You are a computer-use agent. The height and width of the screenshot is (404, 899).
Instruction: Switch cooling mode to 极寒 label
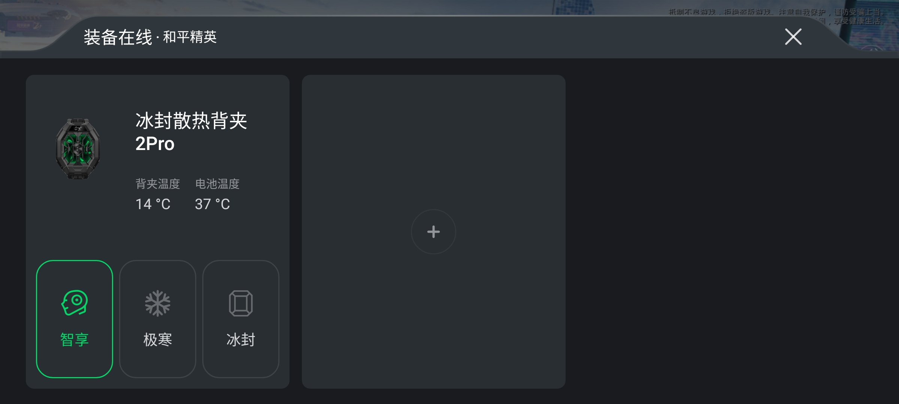click(x=158, y=340)
